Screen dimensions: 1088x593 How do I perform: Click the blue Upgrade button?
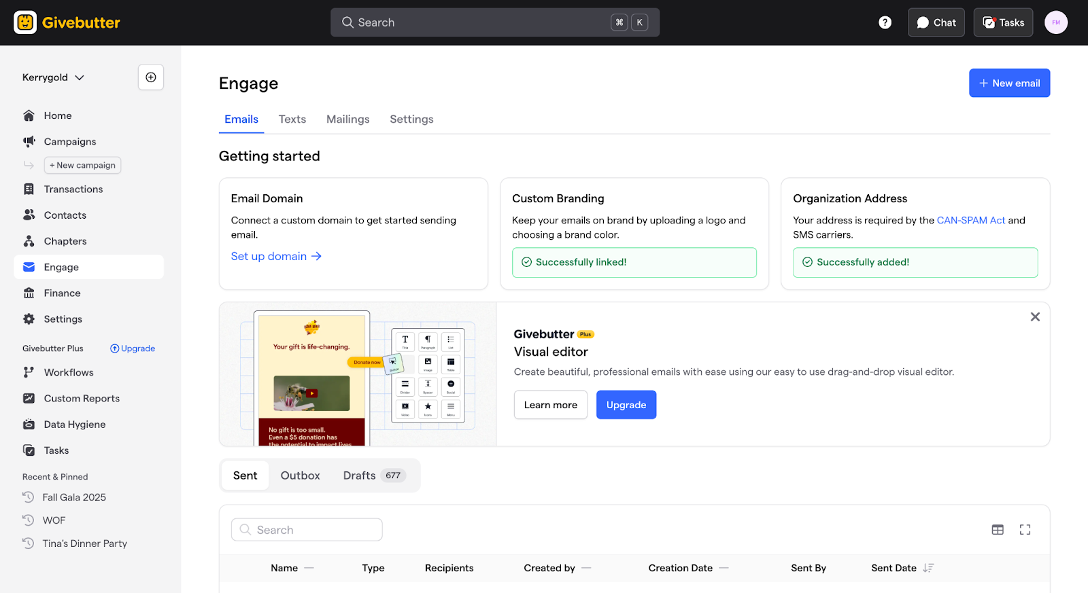pyautogui.click(x=626, y=405)
